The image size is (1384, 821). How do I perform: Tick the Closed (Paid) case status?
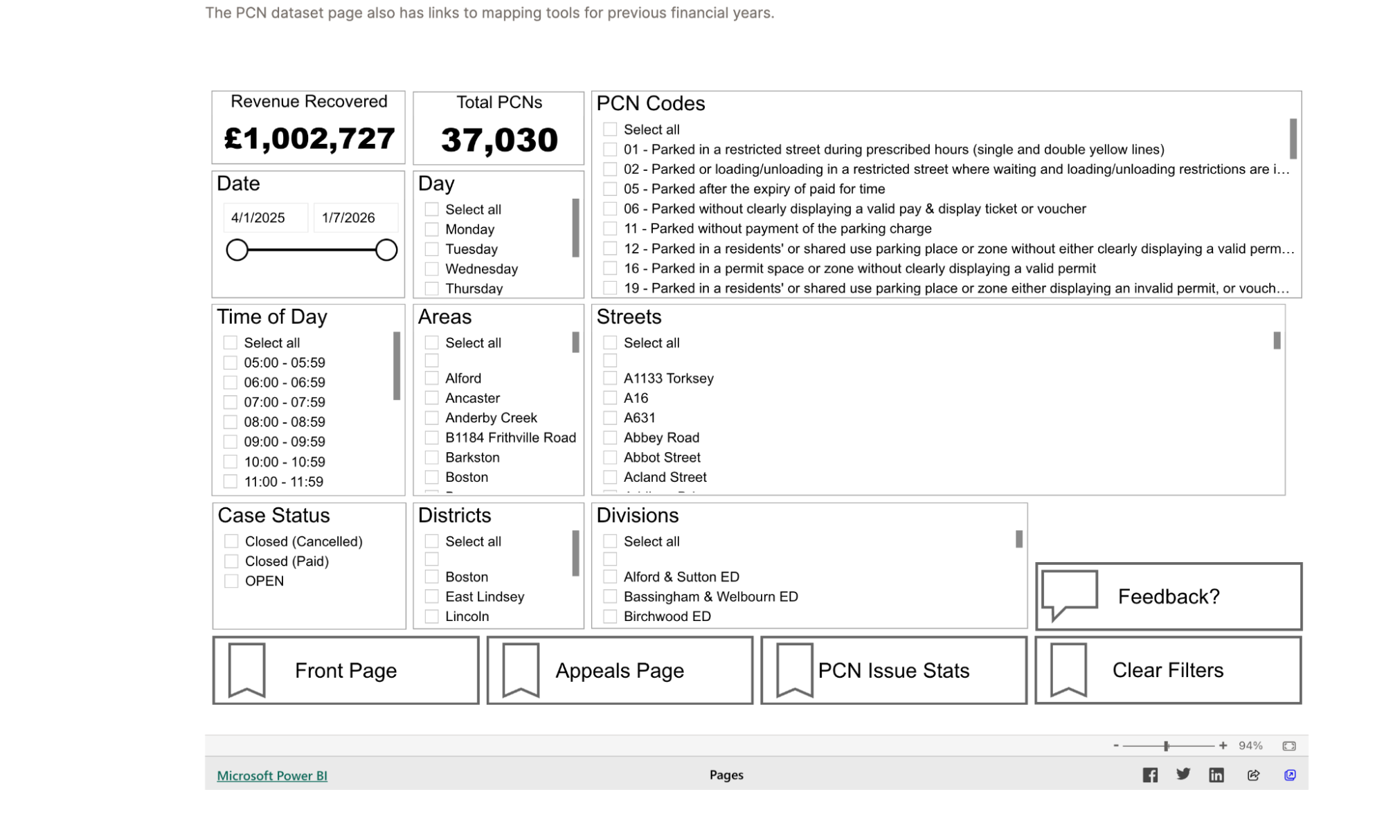pyautogui.click(x=231, y=561)
